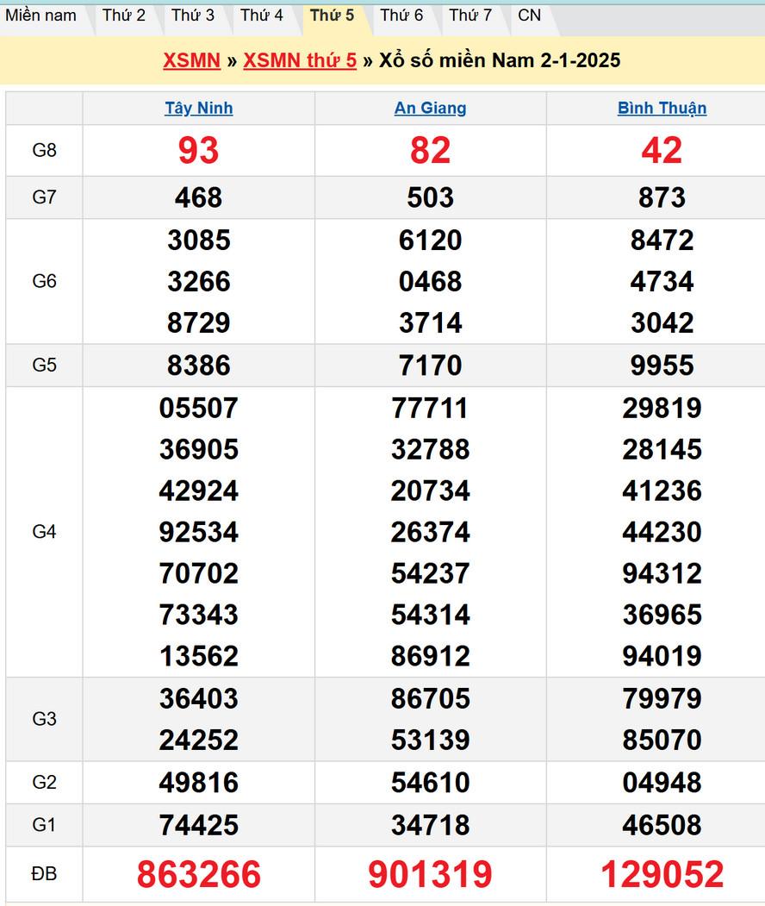Switch to the Thứ 6 tab

coord(401,16)
